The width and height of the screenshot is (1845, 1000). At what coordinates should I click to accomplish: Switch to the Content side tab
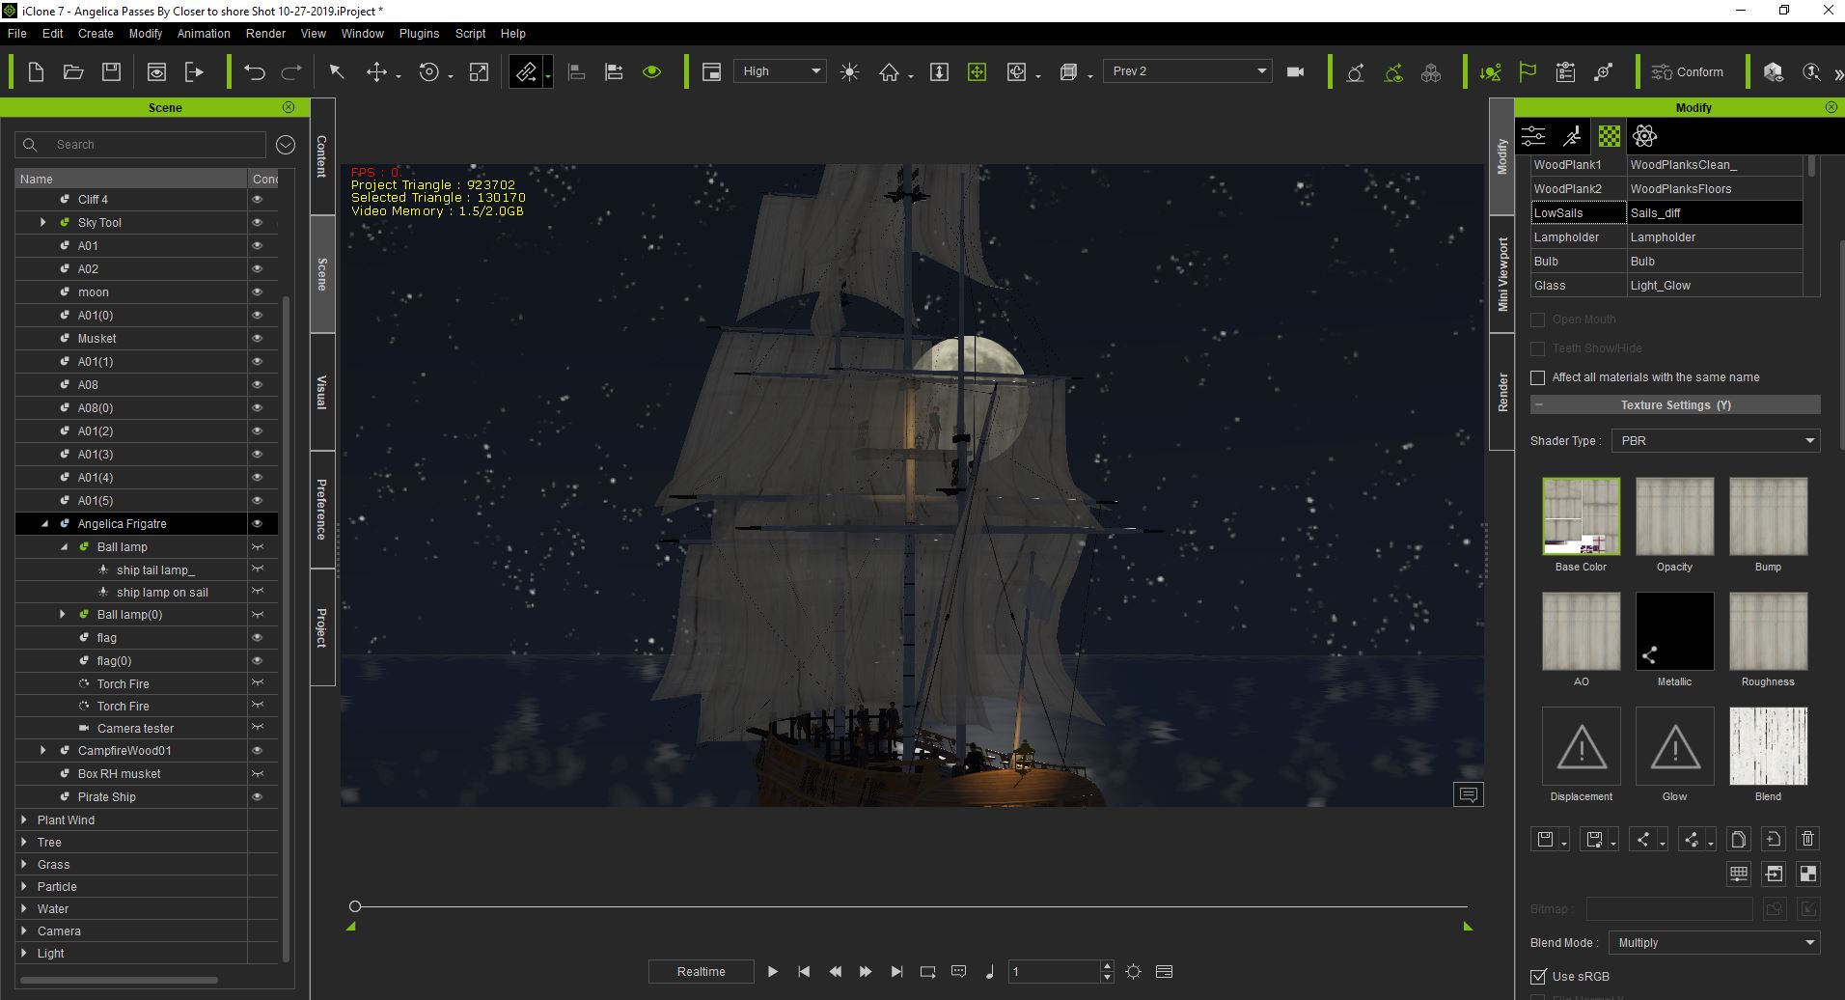click(x=322, y=155)
